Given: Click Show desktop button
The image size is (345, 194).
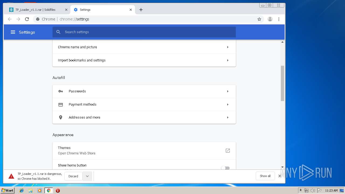Looking at the screenshot, I should [342, 190].
